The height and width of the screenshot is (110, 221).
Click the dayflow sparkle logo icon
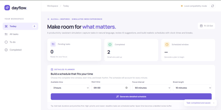point(7,8)
